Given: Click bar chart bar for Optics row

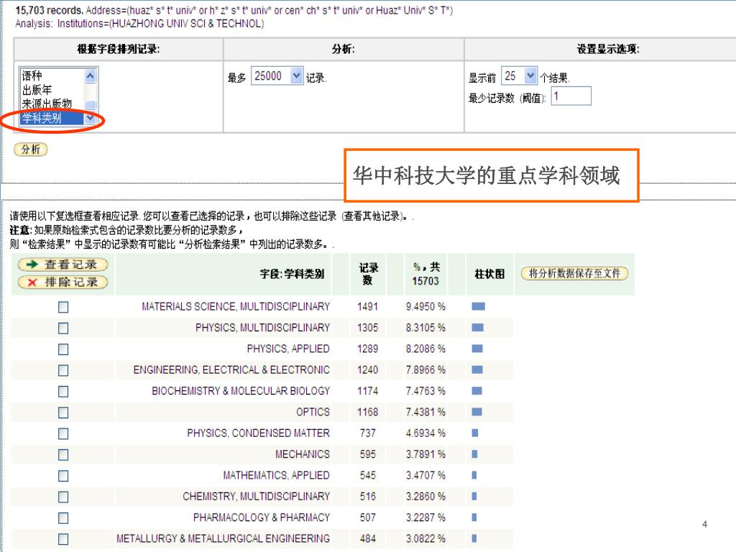Looking at the screenshot, I should click(477, 412).
